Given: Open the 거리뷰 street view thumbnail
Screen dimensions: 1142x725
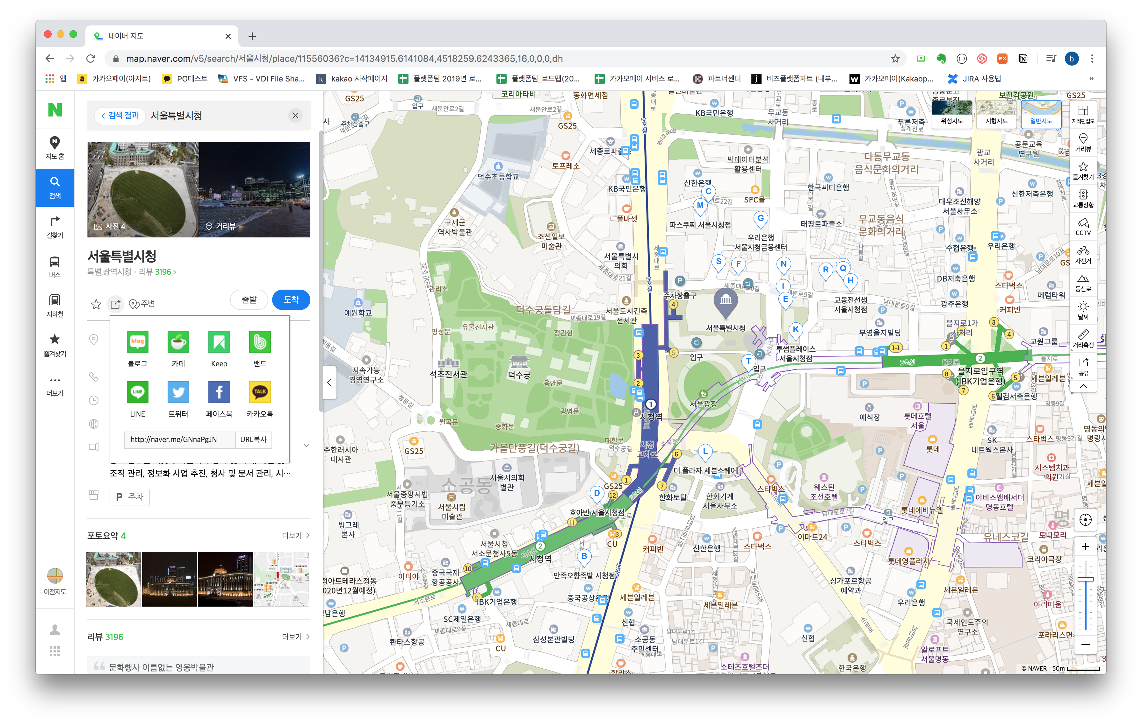Looking at the screenshot, I should (x=255, y=189).
